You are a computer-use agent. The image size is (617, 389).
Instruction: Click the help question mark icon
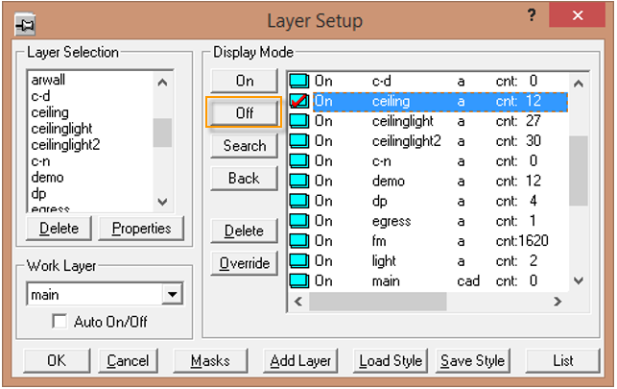[x=531, y=16]
